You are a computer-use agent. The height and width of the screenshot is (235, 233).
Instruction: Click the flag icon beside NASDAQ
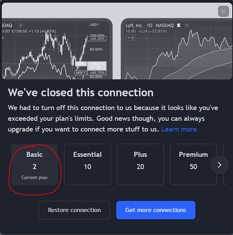[x=179, y=25]
